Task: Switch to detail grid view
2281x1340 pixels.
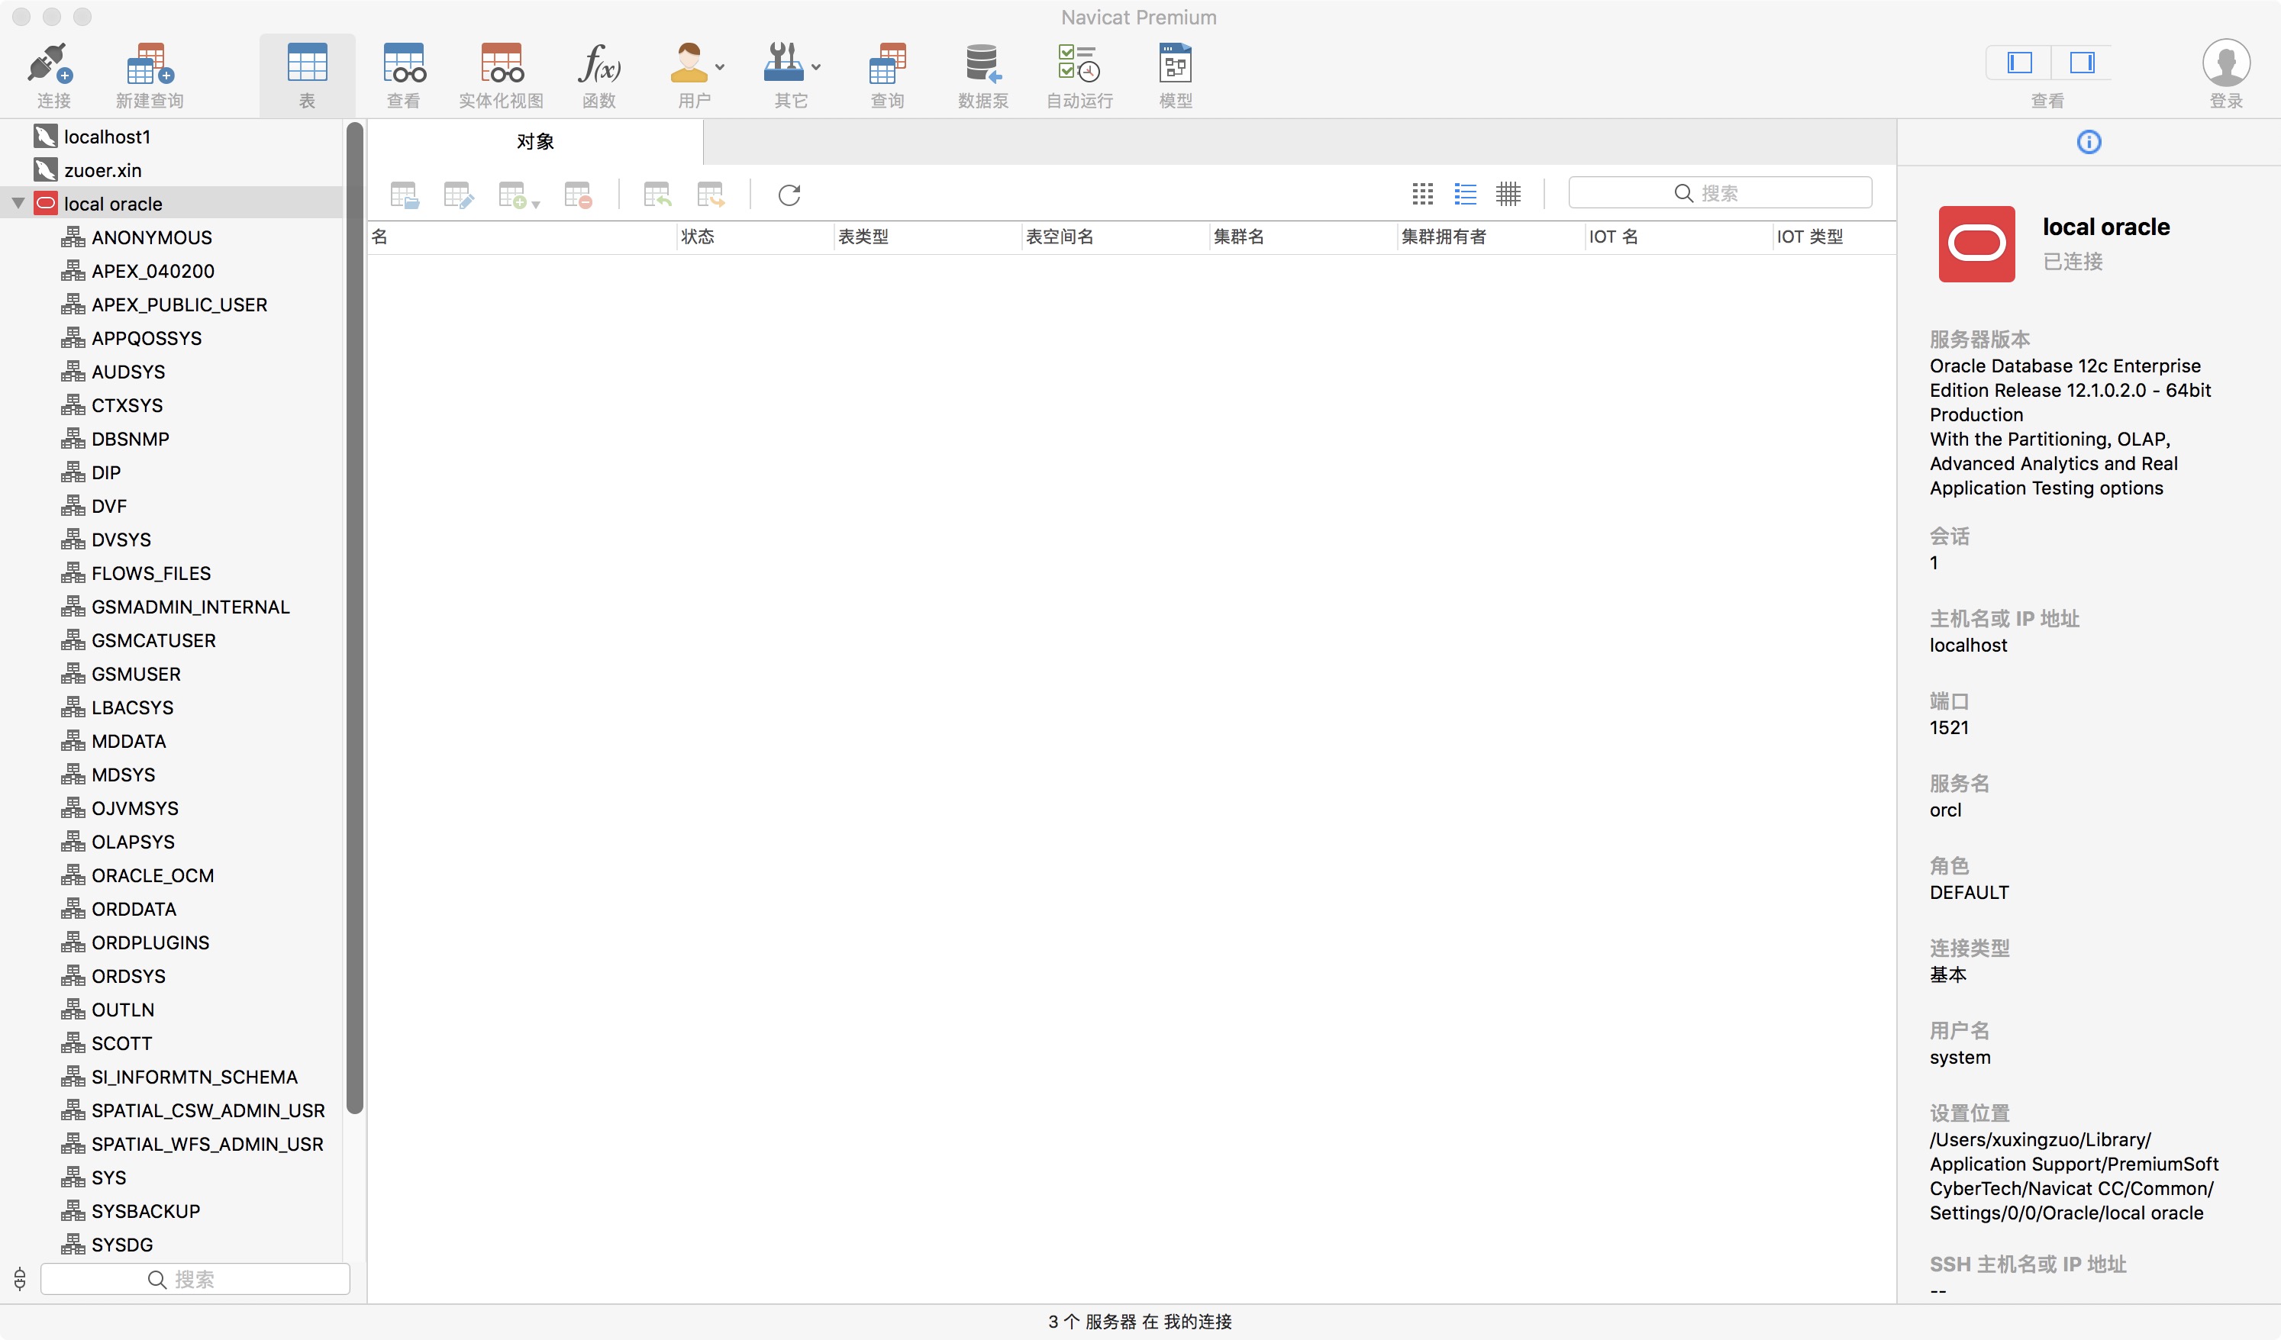Action: (x=1508, y=193)
